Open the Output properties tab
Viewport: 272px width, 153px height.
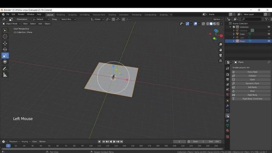coord(228,79)
